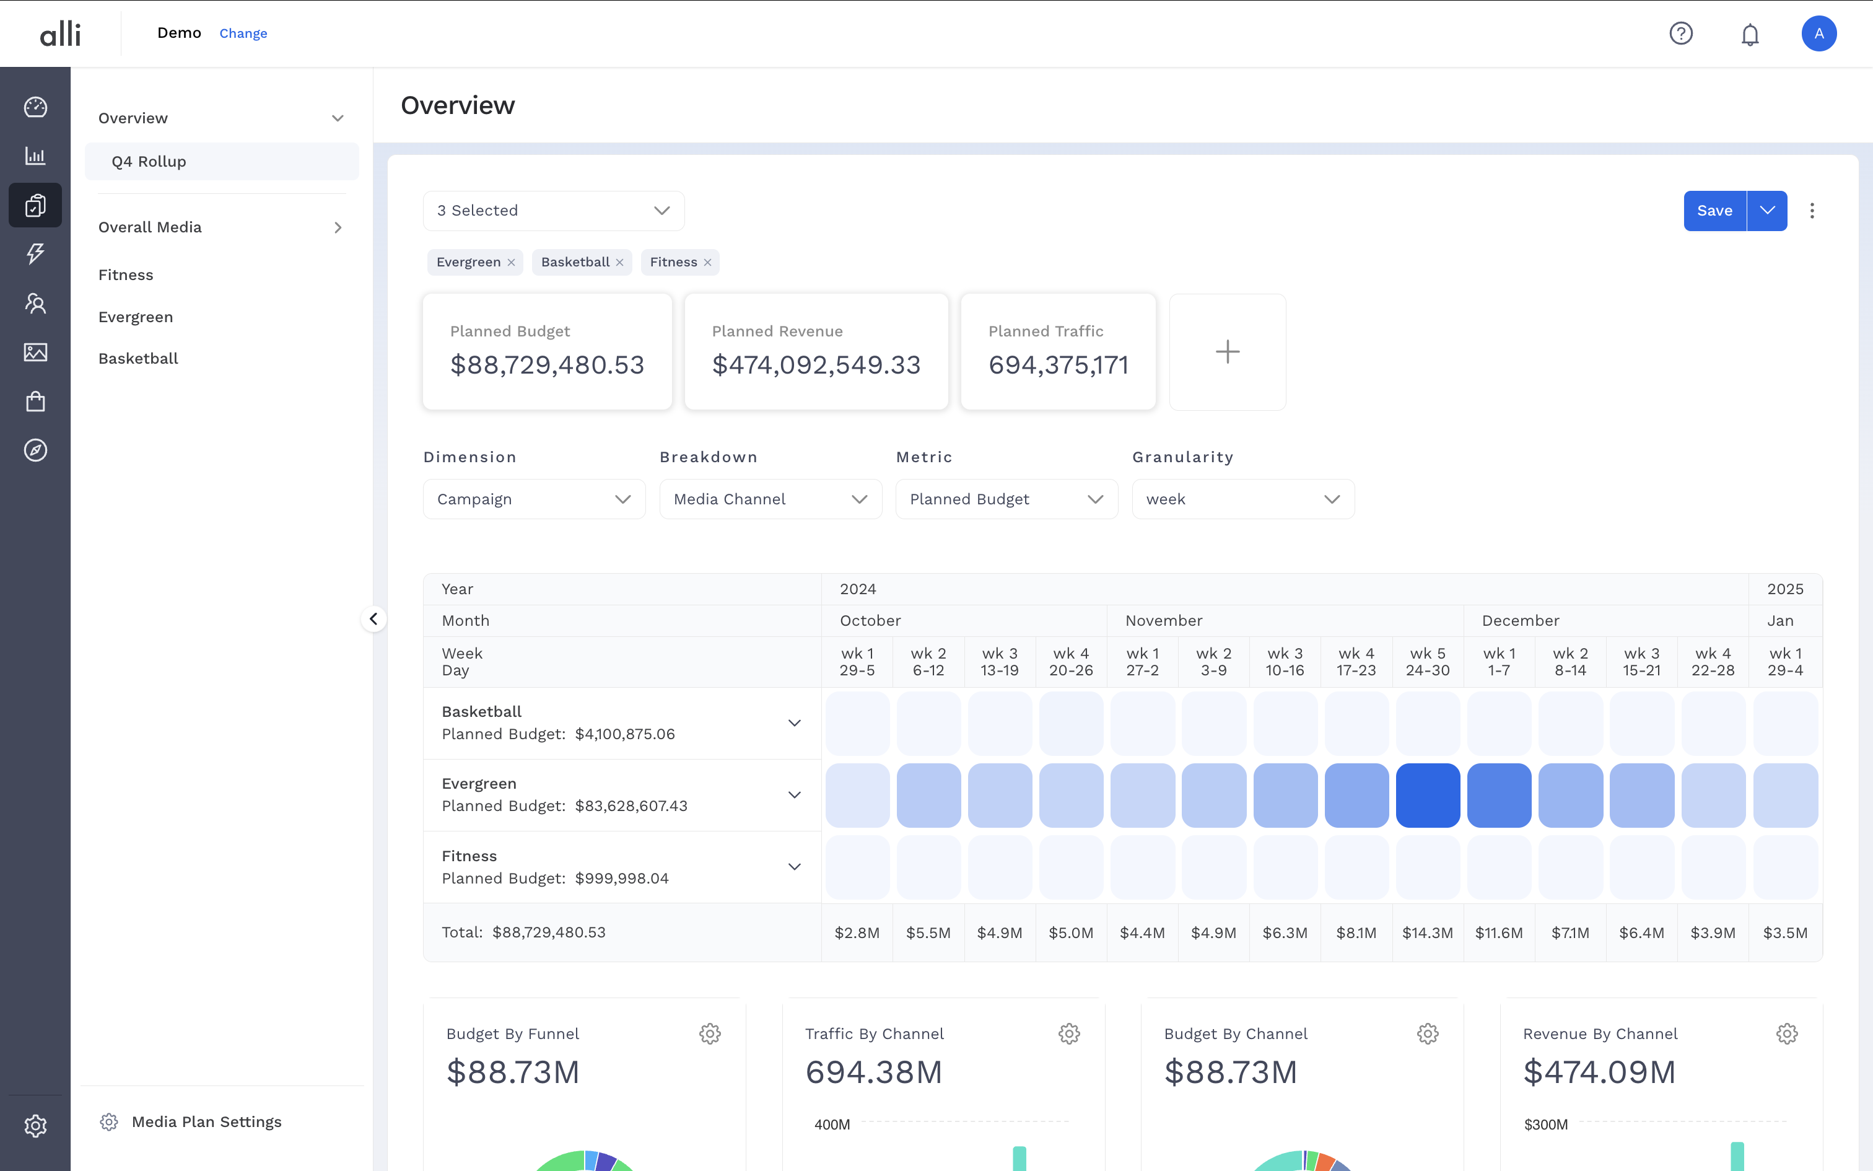Expand the Evergreen campaign row
Viewport: 1873px width, 1171px height.
794,794
